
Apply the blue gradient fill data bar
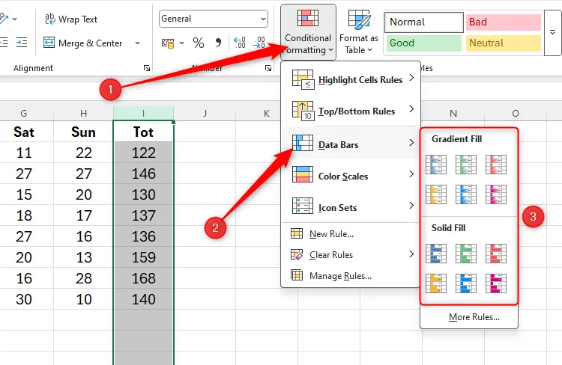[x=435, y=164]
